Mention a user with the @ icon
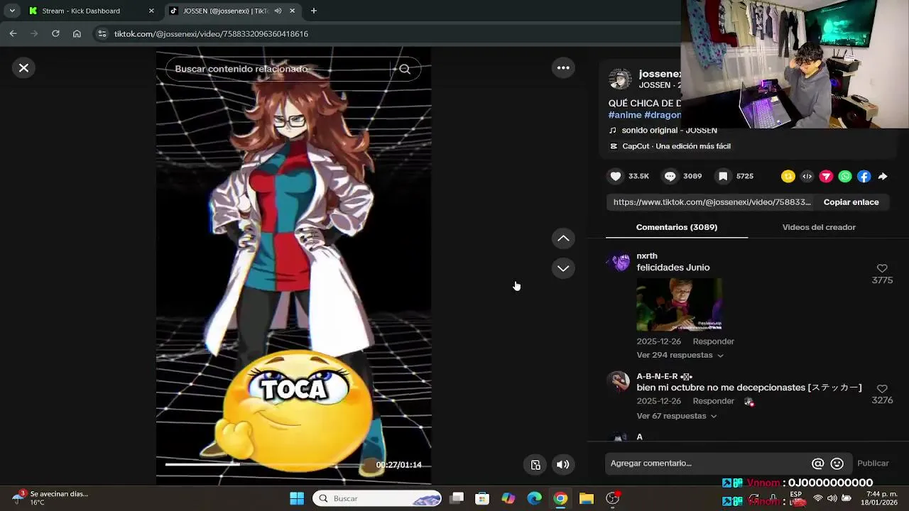This screenshot has width=909, height=511. tap(818, 463)
